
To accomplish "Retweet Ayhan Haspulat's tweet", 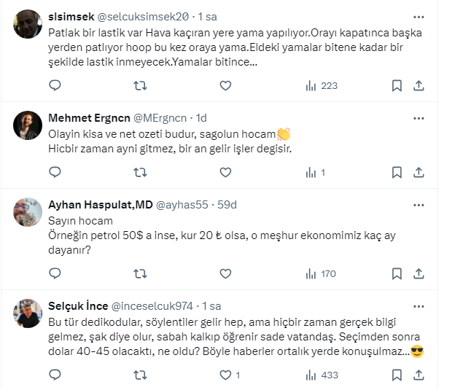I will (x=140, y=274).
